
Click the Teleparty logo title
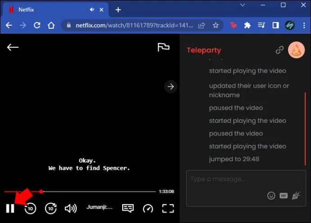coord(204,50)
